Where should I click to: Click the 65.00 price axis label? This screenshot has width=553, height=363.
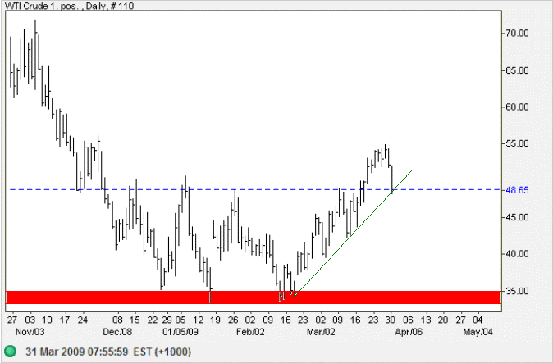(518, 70)
